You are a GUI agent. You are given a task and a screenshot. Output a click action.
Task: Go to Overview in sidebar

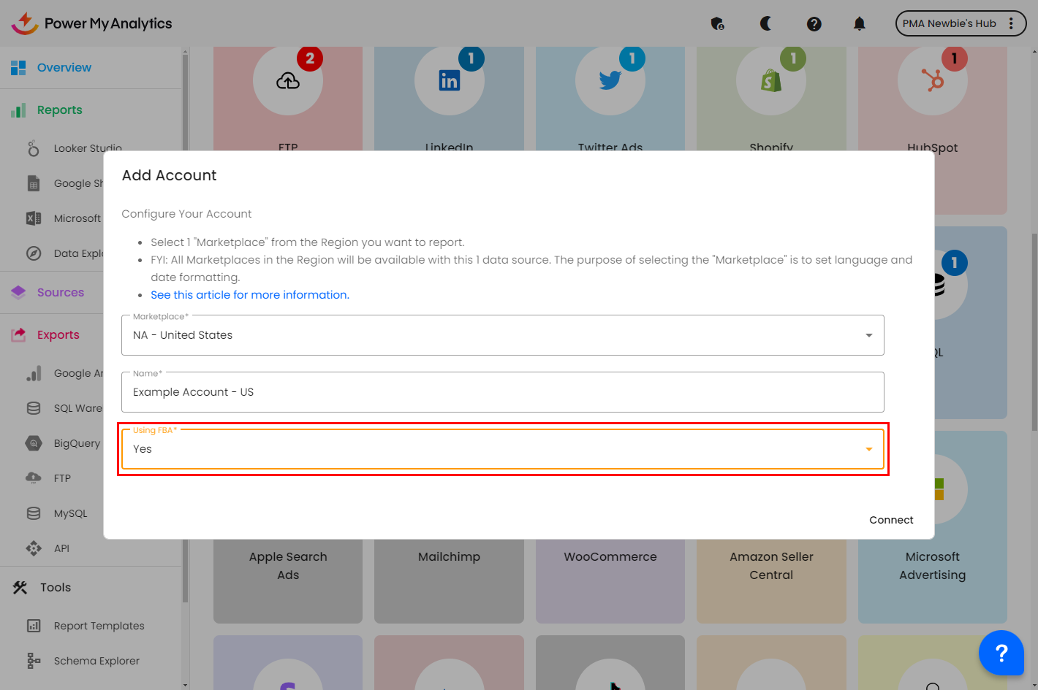pyautogui.click(x=64, y=68)
